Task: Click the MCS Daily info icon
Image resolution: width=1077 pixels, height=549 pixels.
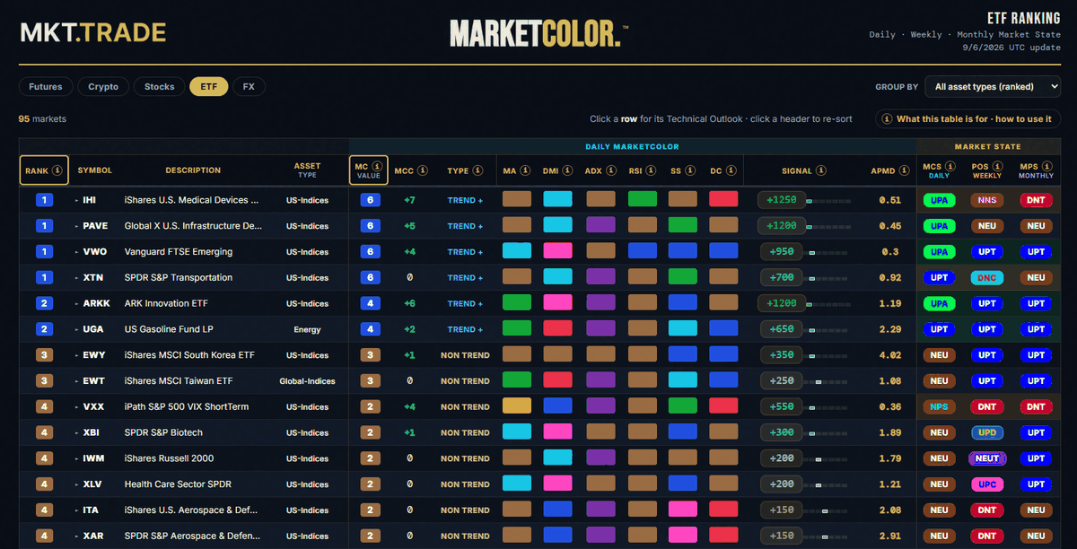Action: click(x=950, y=167)
